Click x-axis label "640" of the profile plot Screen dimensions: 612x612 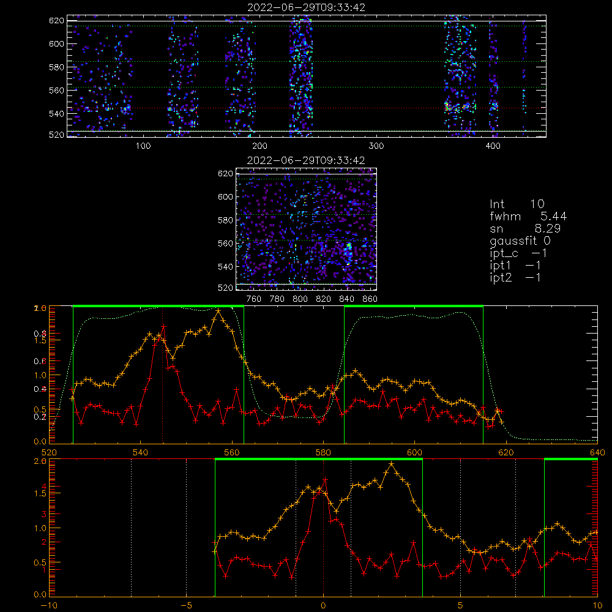coord(597,452)
